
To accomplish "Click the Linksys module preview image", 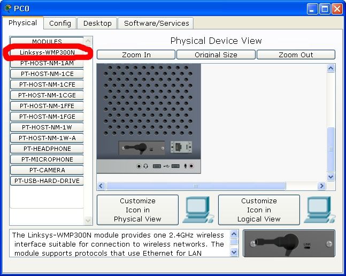I will [289, 243].
